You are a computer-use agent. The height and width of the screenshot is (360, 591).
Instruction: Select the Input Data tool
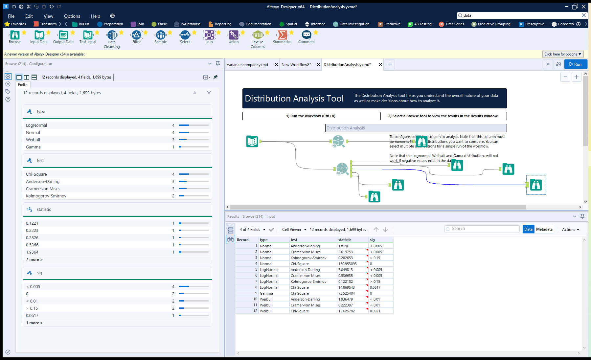pyautogui.click(x=38, y=36)
